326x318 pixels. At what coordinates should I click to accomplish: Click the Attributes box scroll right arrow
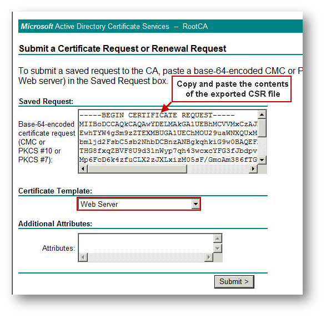pyautogui.click(x=209, y=257)
